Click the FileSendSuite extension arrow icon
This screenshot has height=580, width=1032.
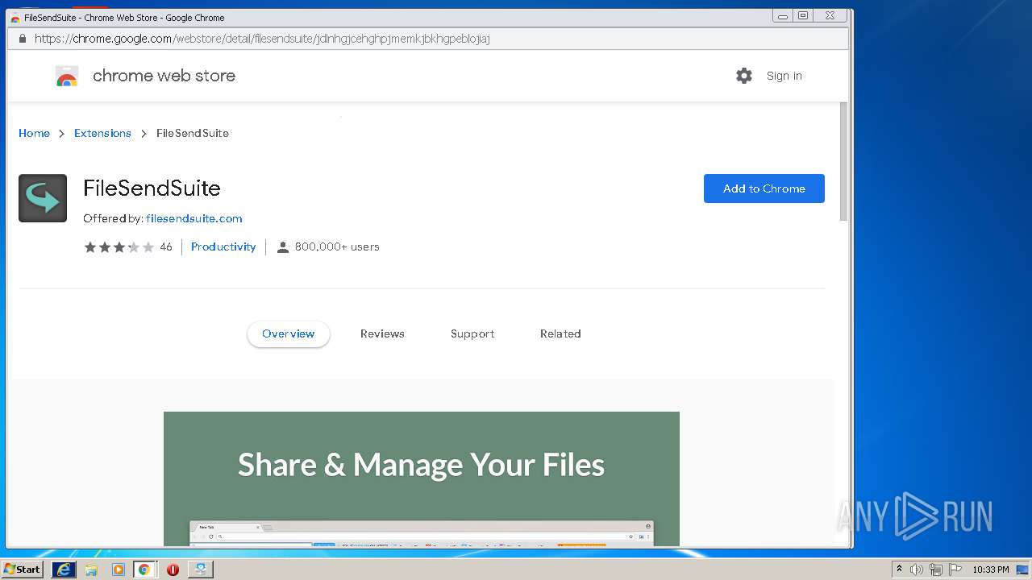[x=43, y=198]
